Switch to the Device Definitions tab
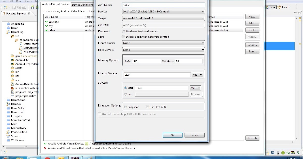The width and height of the screenshot is (303, 159). [83, 4]
